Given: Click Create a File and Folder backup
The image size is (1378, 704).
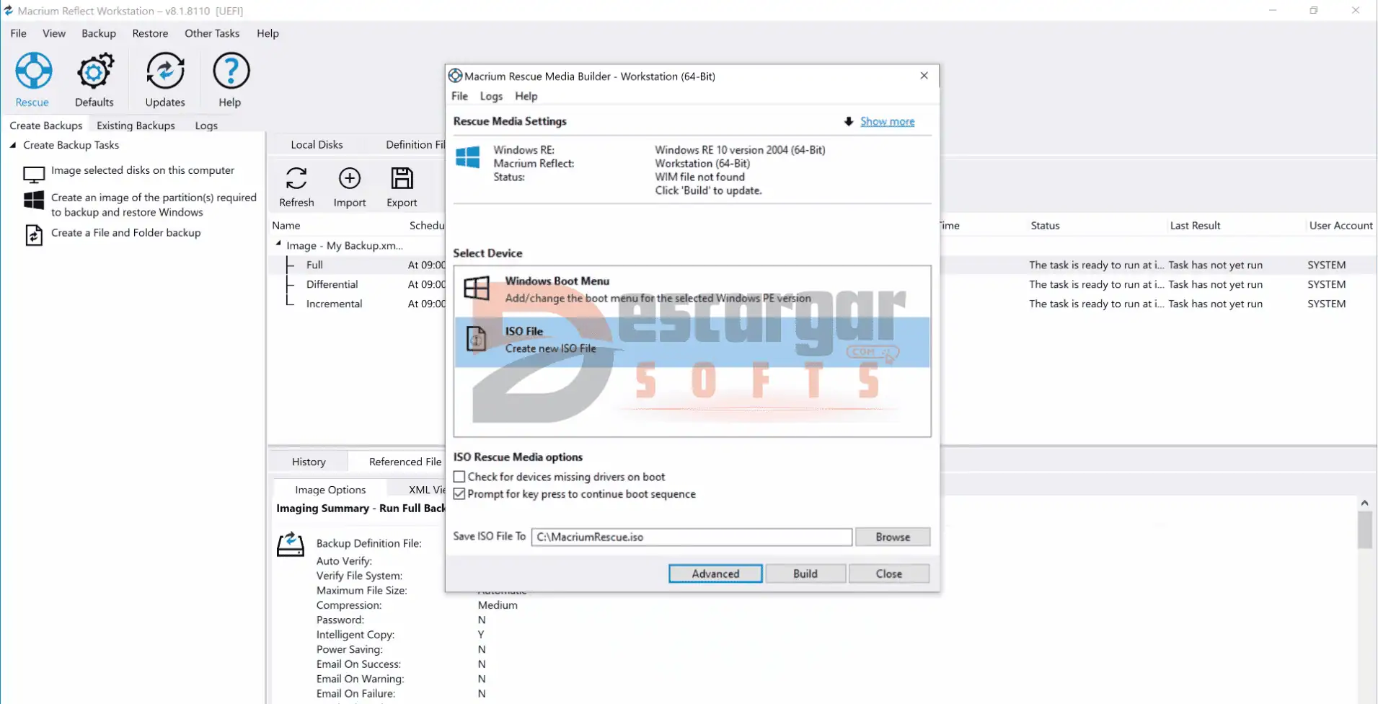Looking at the screenshot, I should pos(125,232).
